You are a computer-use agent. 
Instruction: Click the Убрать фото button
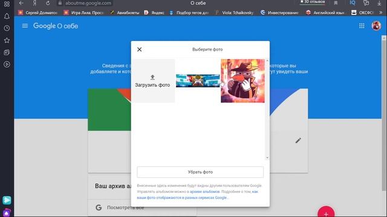[x=200, y=172]
